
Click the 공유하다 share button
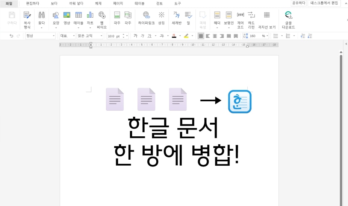pos(299,3)
